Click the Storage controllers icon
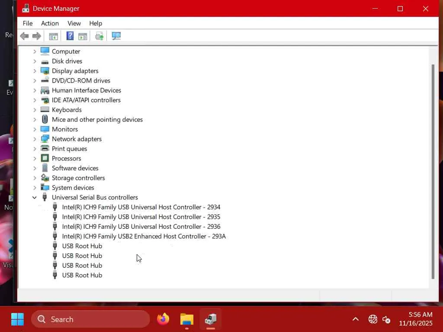 (45, 178)
